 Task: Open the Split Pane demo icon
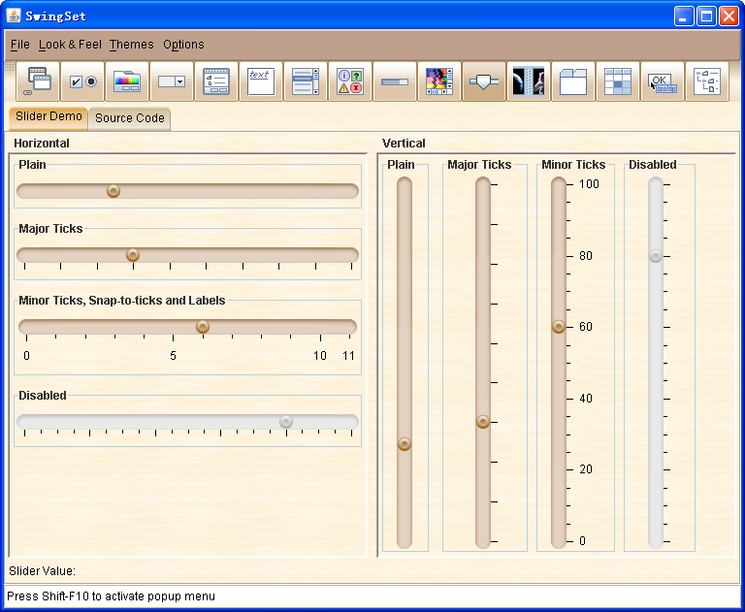pyautogui.click(x=529, y=81)
